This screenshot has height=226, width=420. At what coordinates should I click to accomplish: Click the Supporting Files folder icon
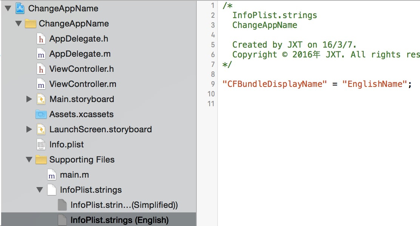click(x=41, y=159)
